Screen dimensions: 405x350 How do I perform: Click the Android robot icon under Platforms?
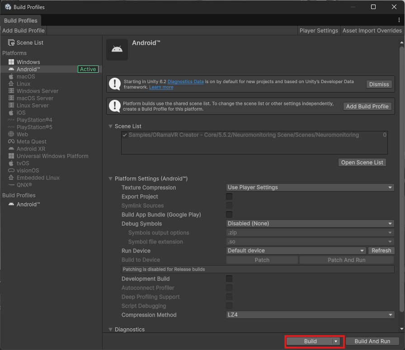pos(11,69)
